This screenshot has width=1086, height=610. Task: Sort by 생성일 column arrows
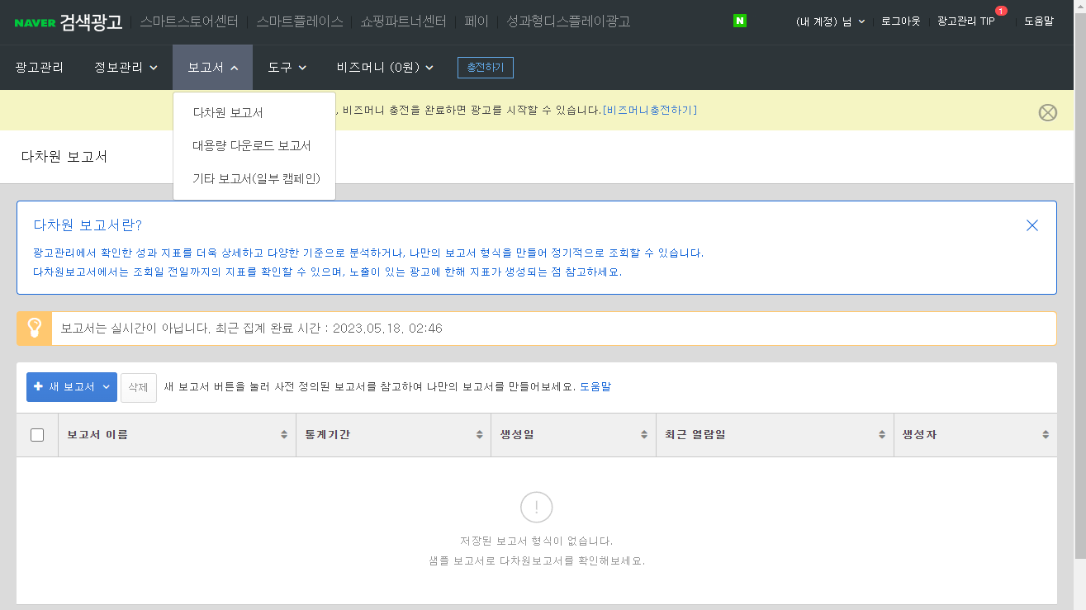644,435
